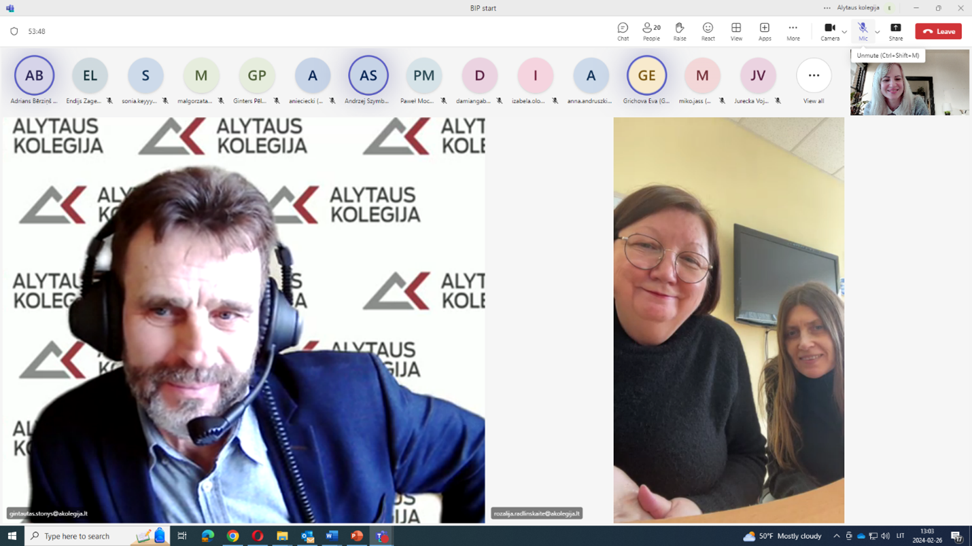Change the meeting View layout
The height and width of the screenshot is (546, 972).
(736, 31)
